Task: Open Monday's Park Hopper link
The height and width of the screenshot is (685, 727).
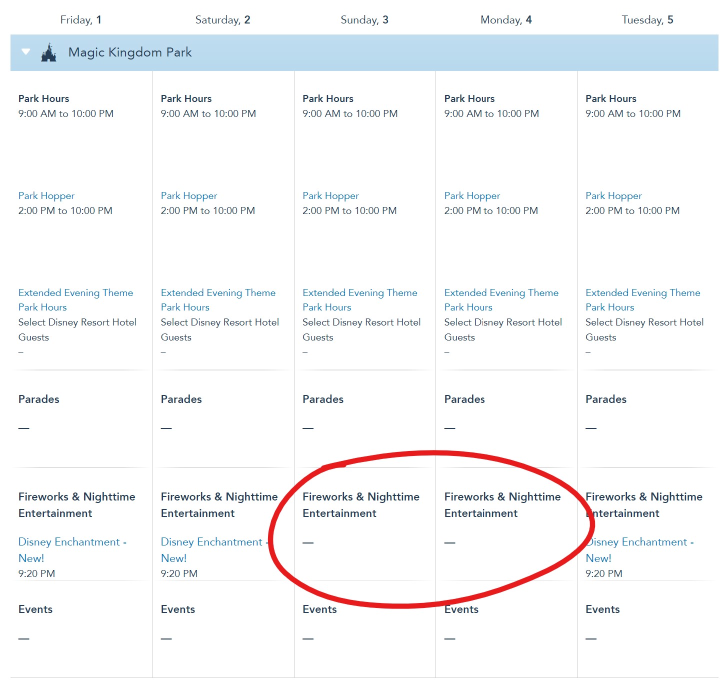Action: point(472,196)
